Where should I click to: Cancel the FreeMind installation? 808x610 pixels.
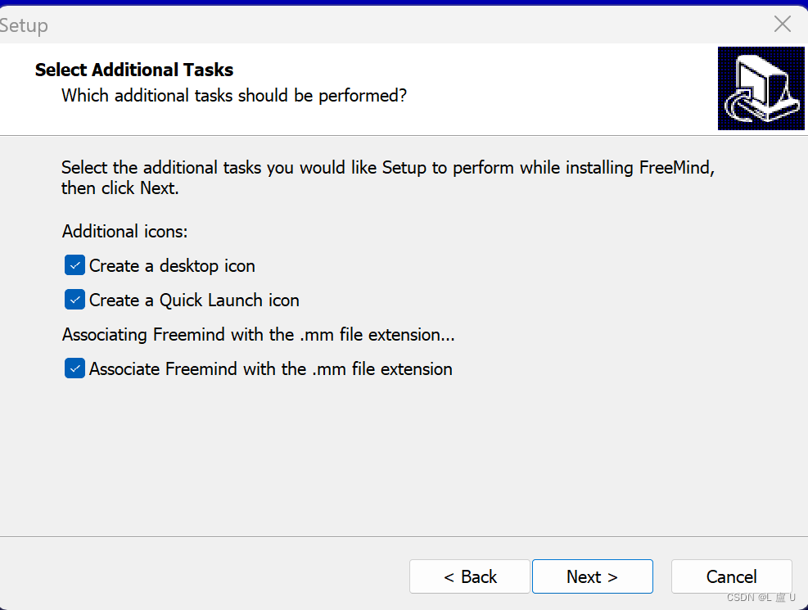[x=731, y=576]
